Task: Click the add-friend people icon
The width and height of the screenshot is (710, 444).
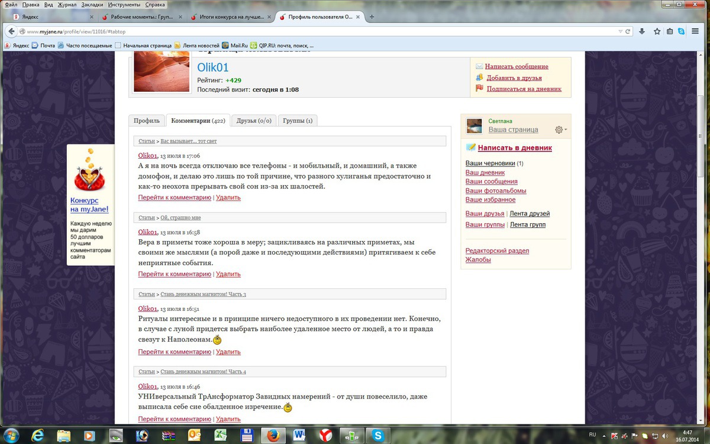Action: point(479,78)
